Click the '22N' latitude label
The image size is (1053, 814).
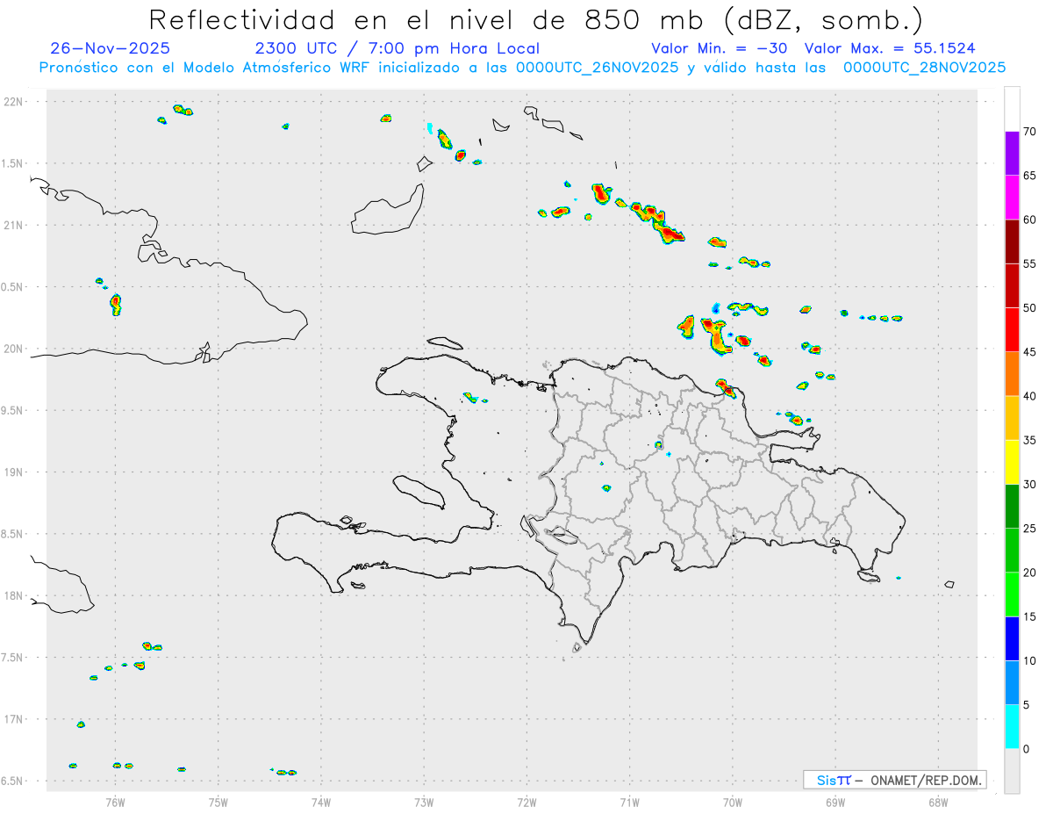coord(15,102)
